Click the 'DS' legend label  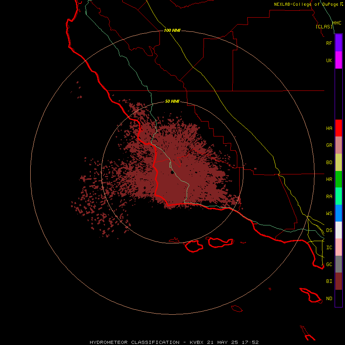coord(329,230)
